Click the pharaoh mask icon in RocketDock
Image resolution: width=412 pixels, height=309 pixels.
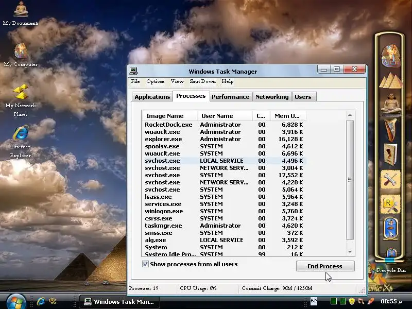point(390,56)
